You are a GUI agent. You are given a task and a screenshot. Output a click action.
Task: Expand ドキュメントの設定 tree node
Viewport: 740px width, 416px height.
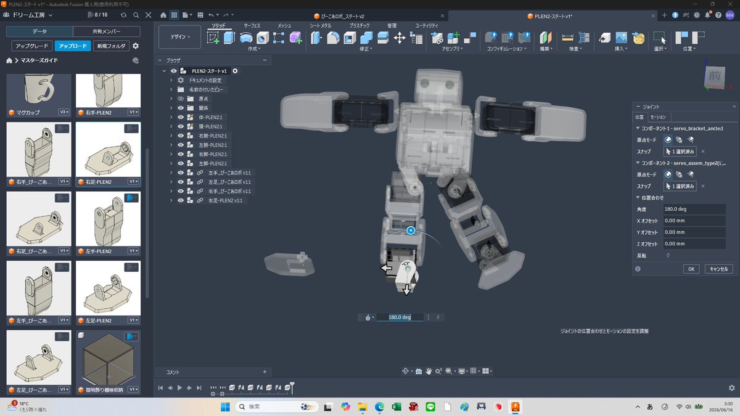click(x=171, y=80)
